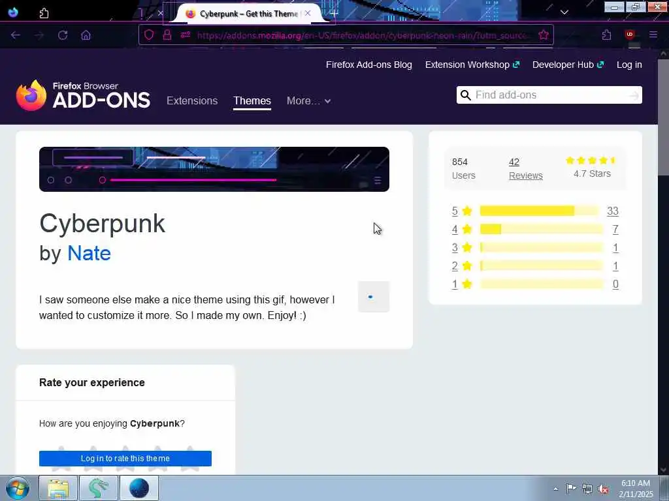Screen dimensions: 669x501
Task: Open Firefox Add-ons Blog link
Action: point(369,65)
